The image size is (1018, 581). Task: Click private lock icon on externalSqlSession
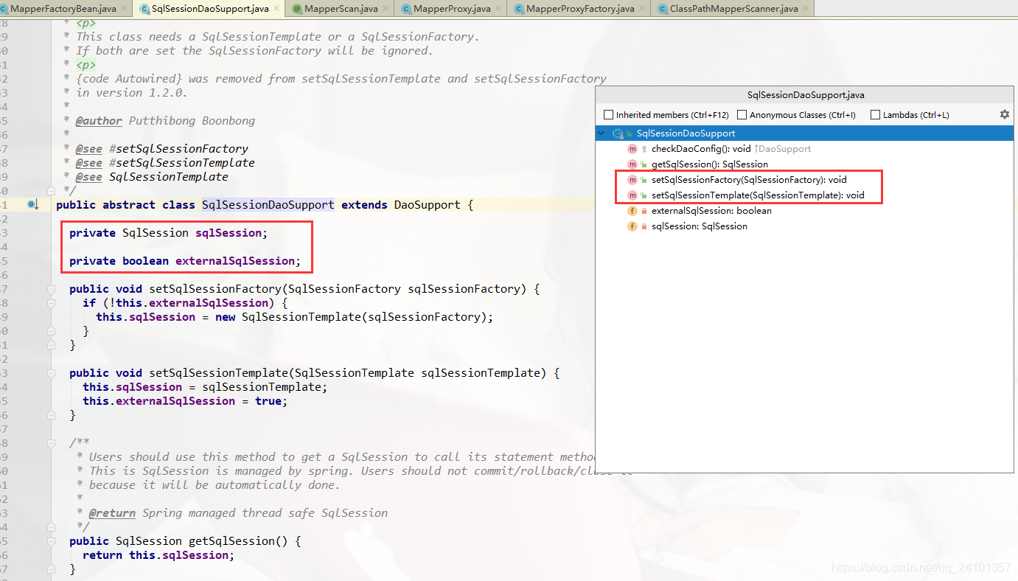644,211
